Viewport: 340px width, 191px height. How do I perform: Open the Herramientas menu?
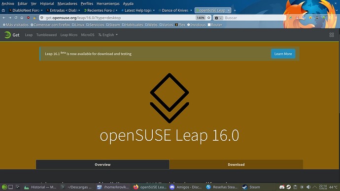point(108,3)
